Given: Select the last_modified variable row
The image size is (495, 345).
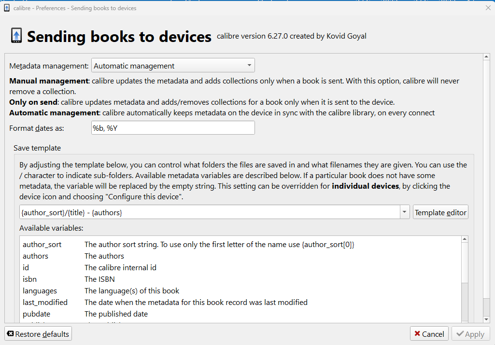Looking at the screenshot, I should click(45, 303).
